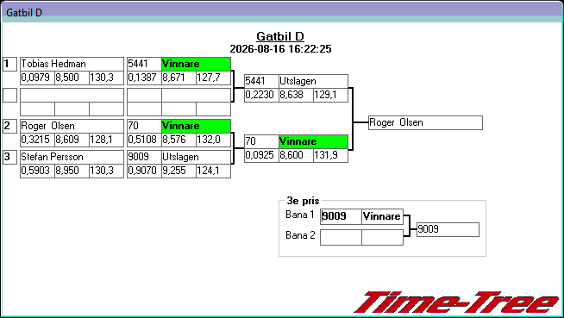Select the final winner Roger Olsen field
This screenshot has width=564, height=318.
tap(425, 123)
